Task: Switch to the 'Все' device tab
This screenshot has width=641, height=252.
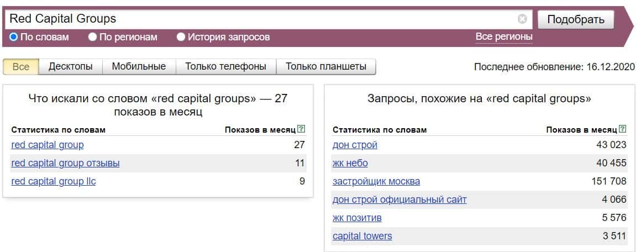Action: (21, 67)
